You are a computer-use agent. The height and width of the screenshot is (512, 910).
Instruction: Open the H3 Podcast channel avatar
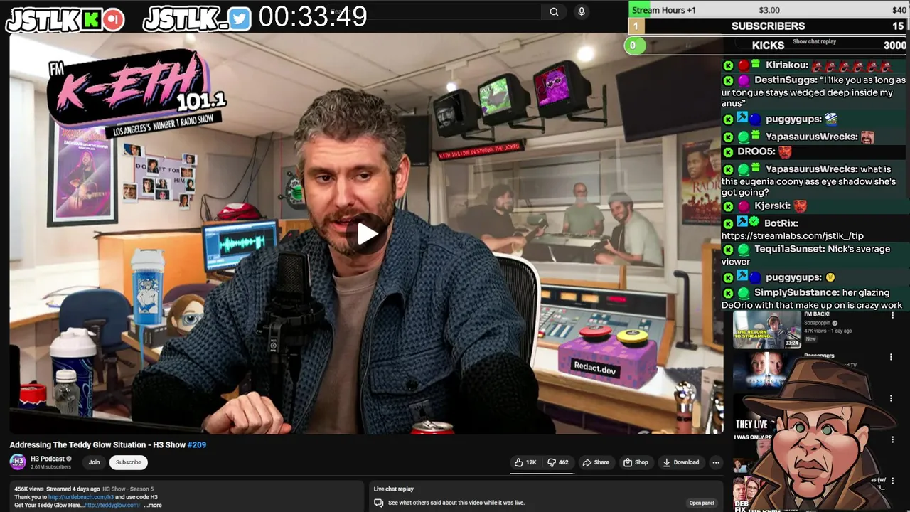point(18,462)
